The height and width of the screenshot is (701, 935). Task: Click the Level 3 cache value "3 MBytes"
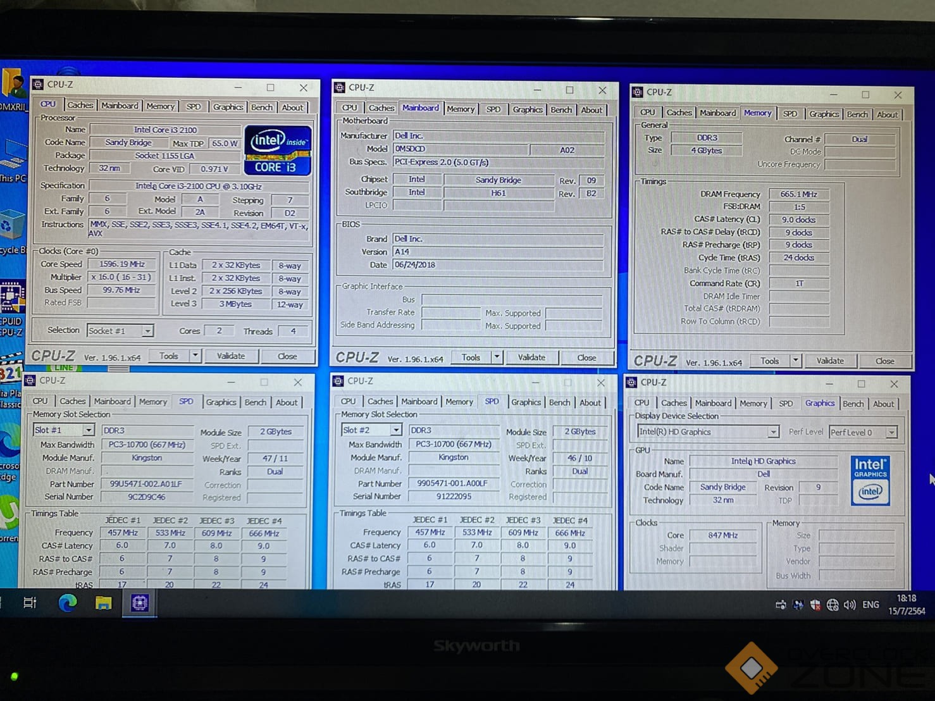[x=235, y=304]
